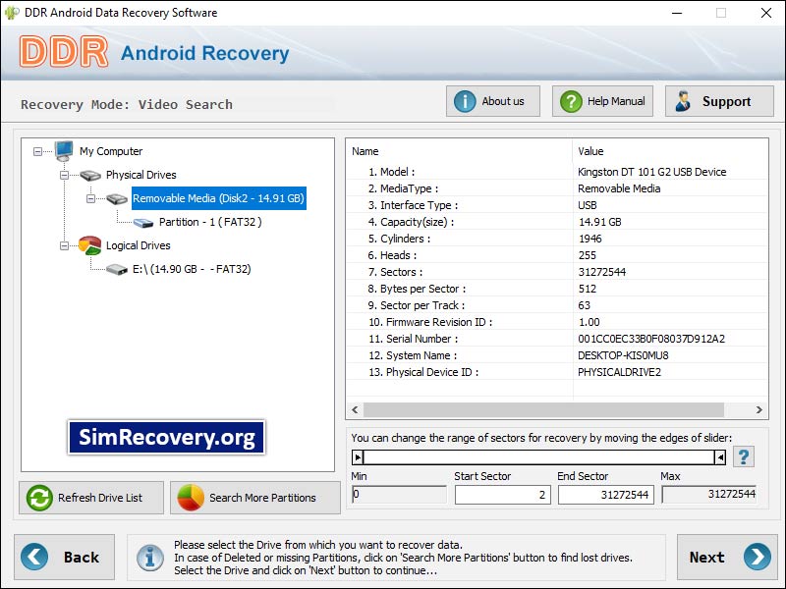Click the details table scroll right arrow
Screen dimensions: 786x589
(758, 409)
